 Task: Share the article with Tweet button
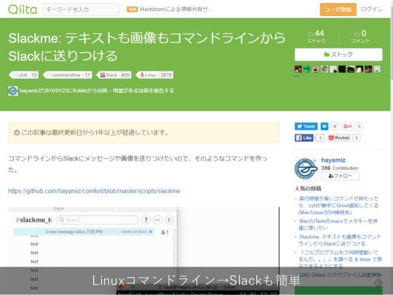tap(306, 126)
